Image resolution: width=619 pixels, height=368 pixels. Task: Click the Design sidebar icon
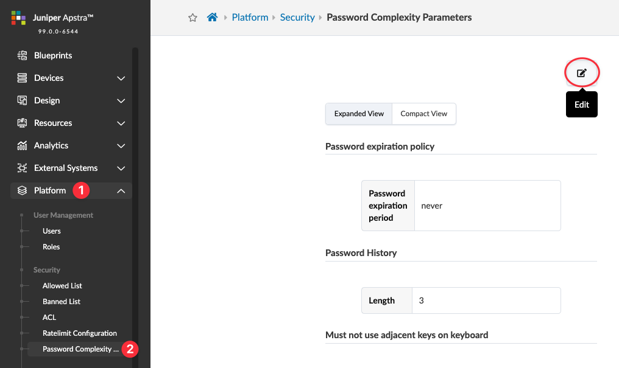[x=23, y=100]
